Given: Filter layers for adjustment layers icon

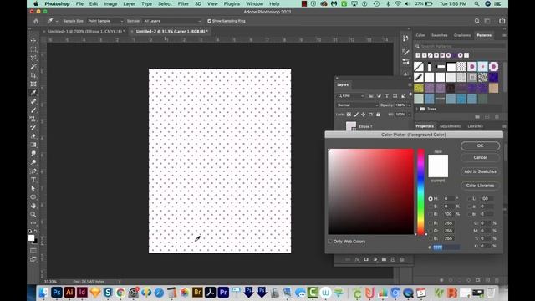Looking at the screenshot, I should 379,96.
